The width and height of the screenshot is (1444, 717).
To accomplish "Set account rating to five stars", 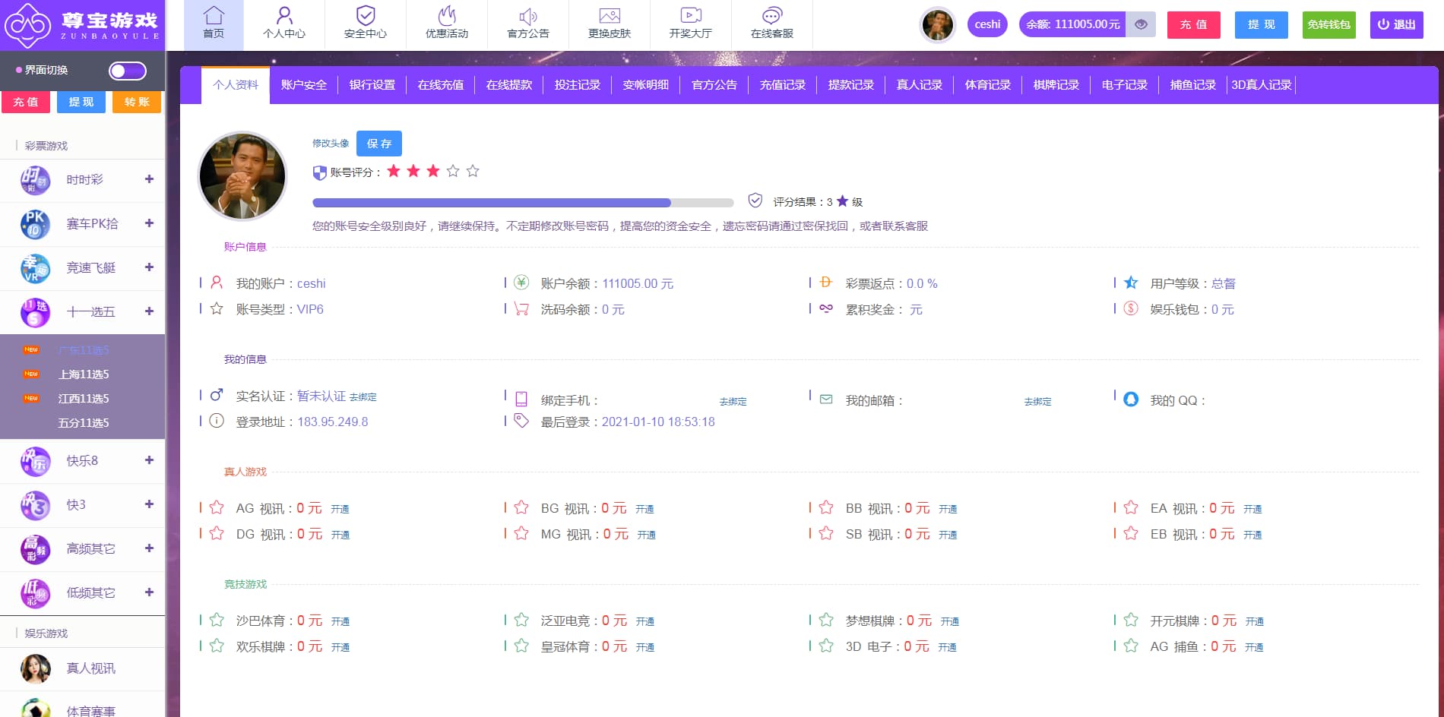I will (473, 171).
